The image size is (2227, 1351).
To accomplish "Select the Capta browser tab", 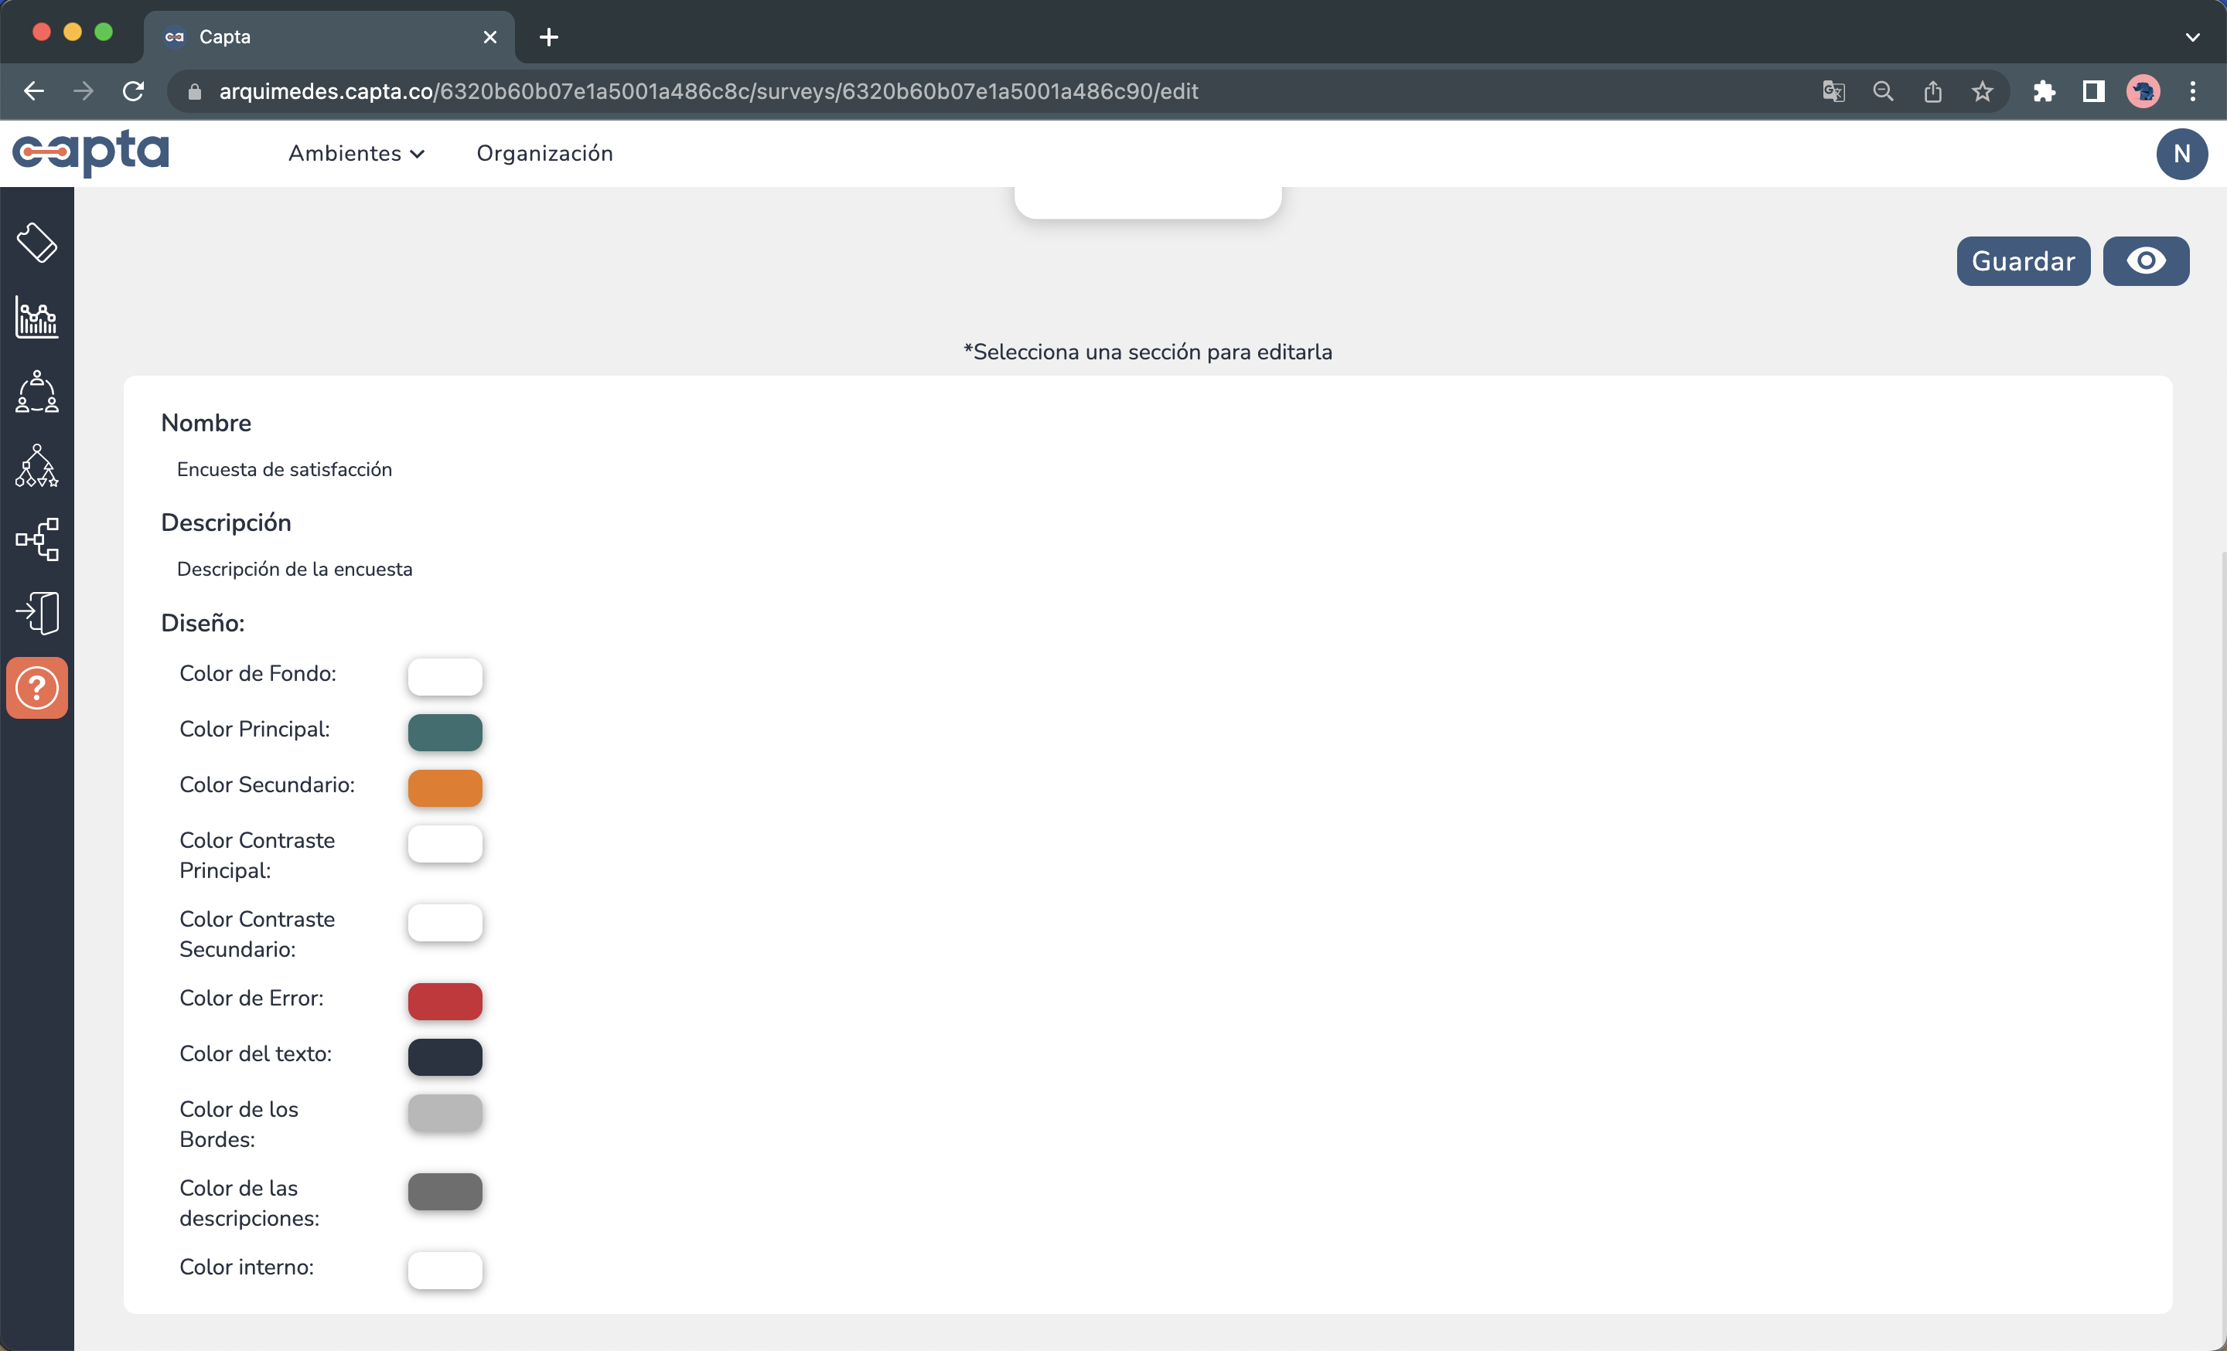I will coord(326,37).
